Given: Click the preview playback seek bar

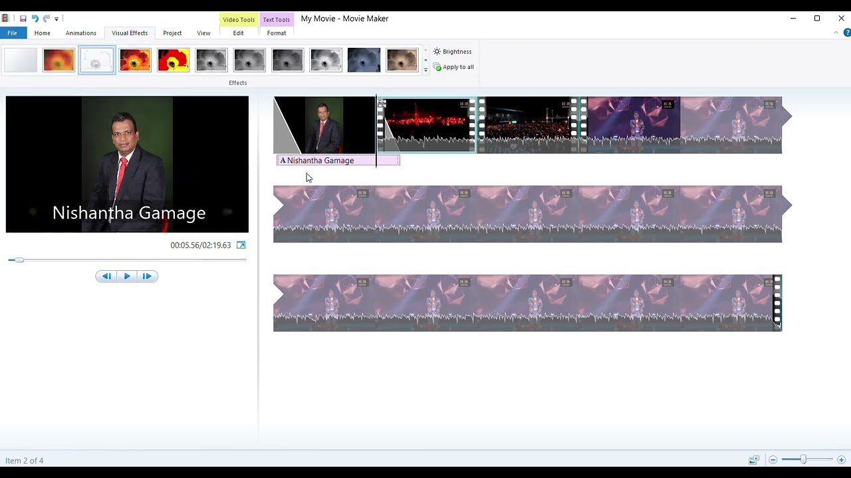Looking at the screenshot, I should coord(127,260).
